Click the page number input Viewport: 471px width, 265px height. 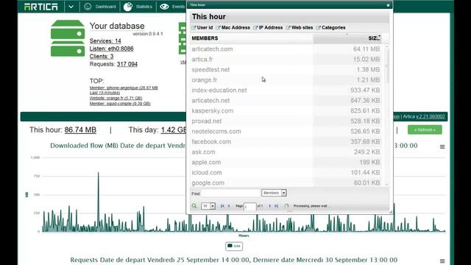point(250,206)
